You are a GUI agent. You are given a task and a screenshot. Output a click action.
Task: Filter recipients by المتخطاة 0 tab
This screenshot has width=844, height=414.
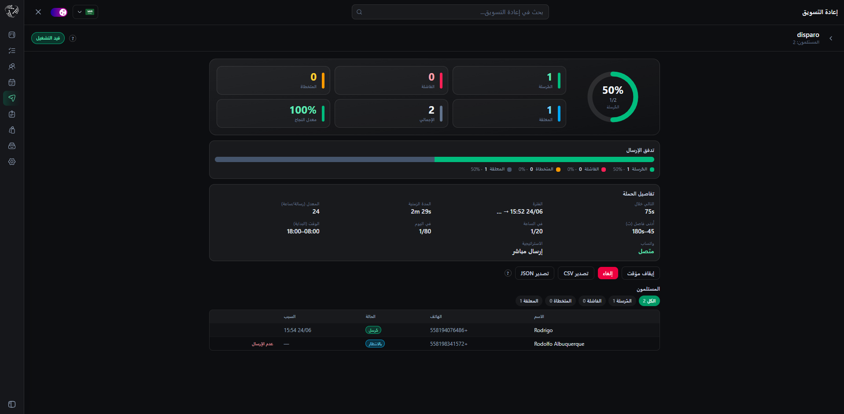coord(560,301)
